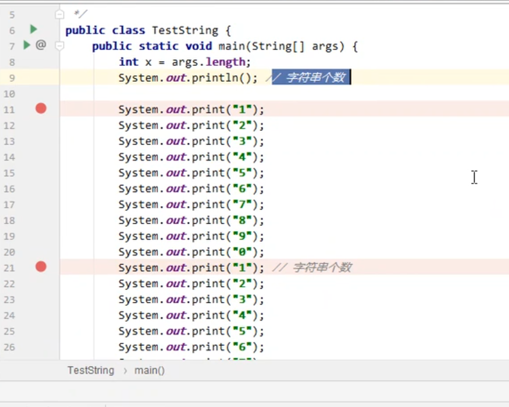
Task: Run TestString class via gutter arrow on line 6
Action: click(x=33, y=29)
